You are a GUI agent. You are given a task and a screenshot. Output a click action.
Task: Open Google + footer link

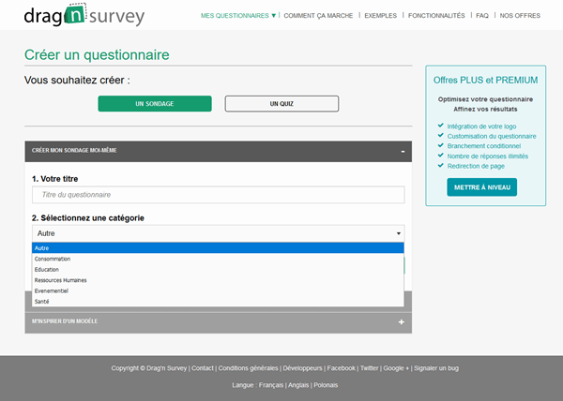396,368
